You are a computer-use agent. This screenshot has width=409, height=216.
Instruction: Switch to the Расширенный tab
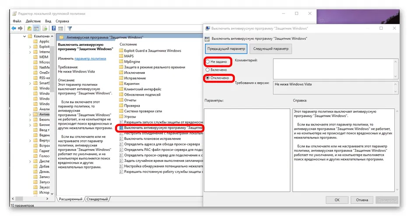click(x=71, y=199)
